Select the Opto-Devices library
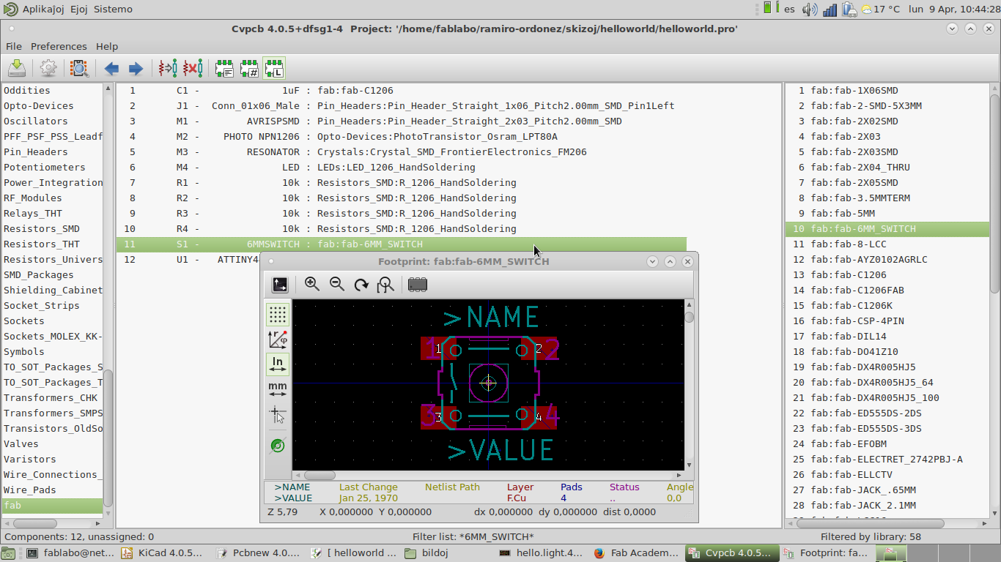Viewport: 1001px width, 562px height. (53, 105)
